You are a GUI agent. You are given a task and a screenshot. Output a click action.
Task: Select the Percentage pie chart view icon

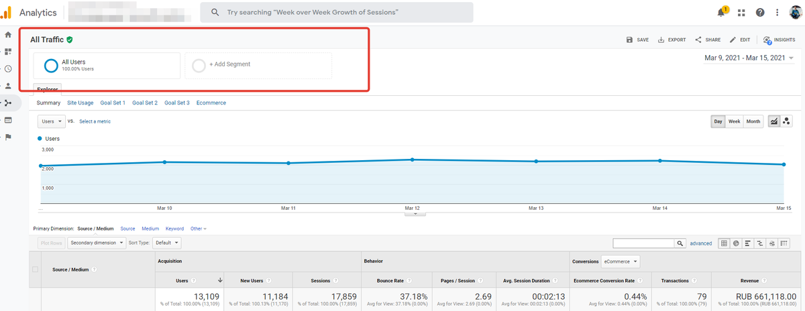pyautogui.click(x=736, y=243)
